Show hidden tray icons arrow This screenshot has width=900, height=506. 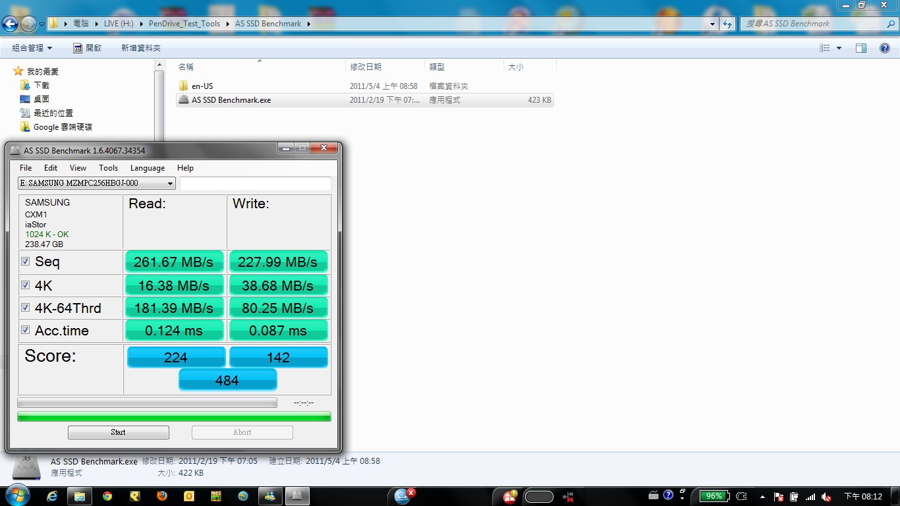coord(762,497)
